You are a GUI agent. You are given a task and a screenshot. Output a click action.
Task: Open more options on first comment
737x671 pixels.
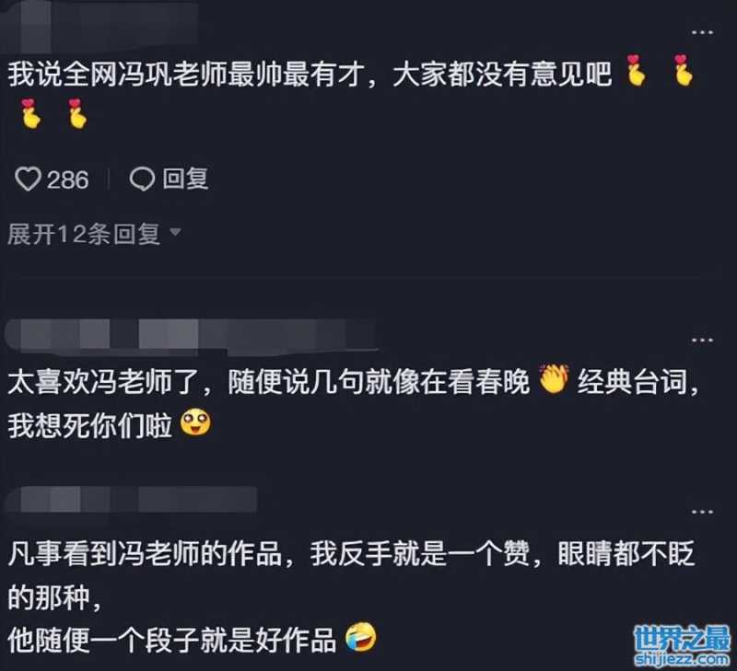click(702, 32)
